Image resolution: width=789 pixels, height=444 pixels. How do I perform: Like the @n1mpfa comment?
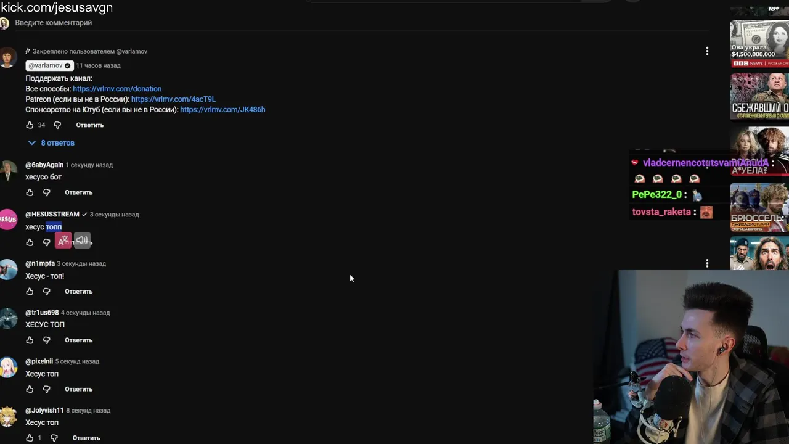click(x=30, y=291)
